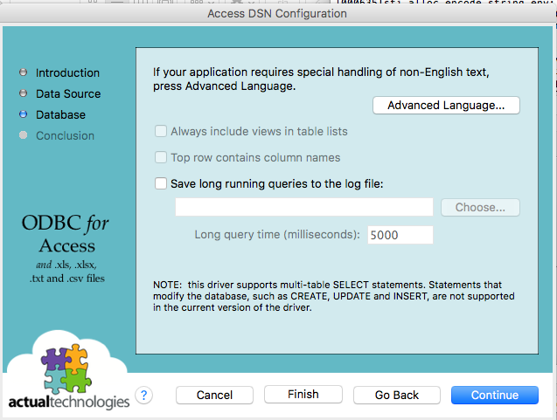Select the Introduction step label

coord(67,72)
